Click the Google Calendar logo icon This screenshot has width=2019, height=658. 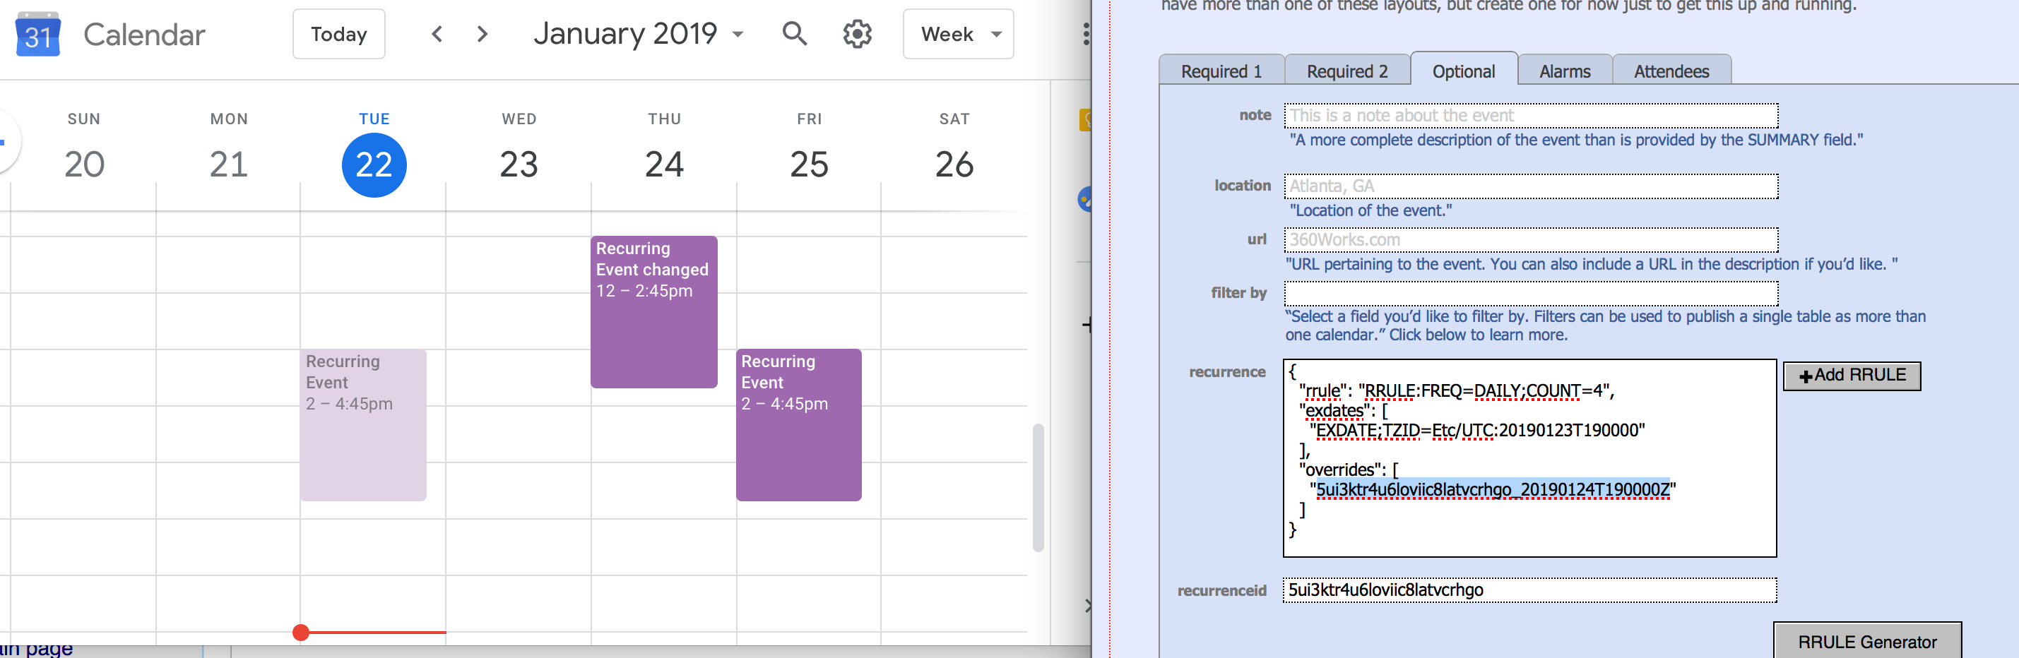pos(37,34)
